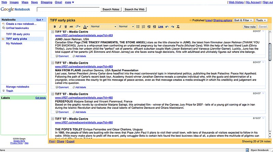Click the Search the Web button
This screenshot has height=152, width=273.
pyautogui.click(x=134, y=10)
